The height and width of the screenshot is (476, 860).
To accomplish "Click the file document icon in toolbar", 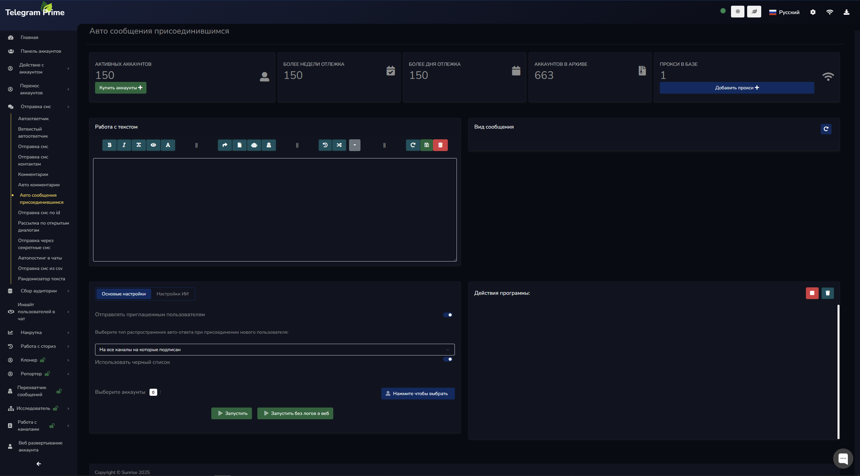I will (240, 145).
